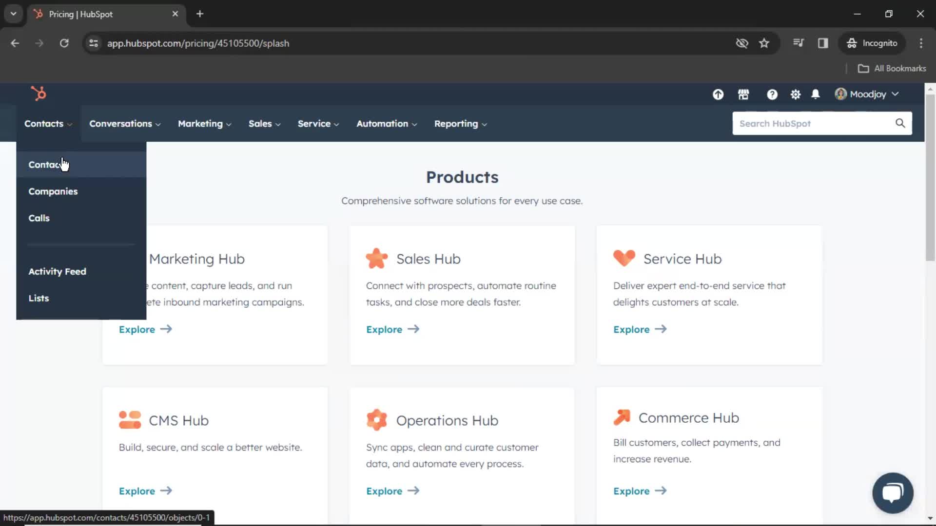
Task: Click the page vertical scrollbar thumb
Action: point(930,178)
